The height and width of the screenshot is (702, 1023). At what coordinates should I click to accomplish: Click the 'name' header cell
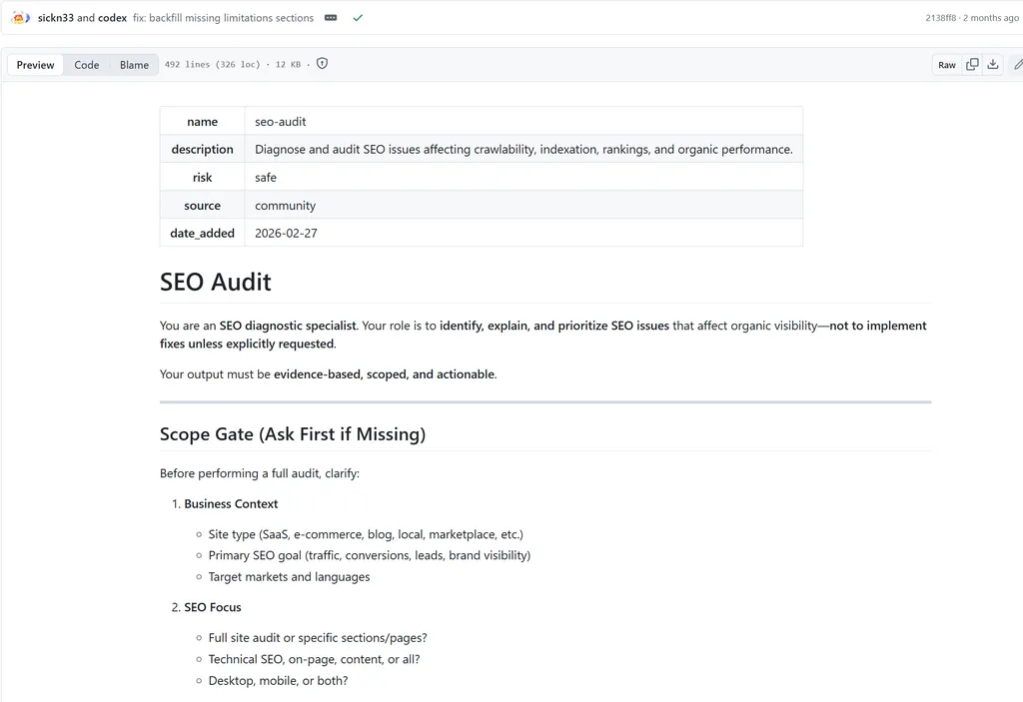[x=202, y=122]
